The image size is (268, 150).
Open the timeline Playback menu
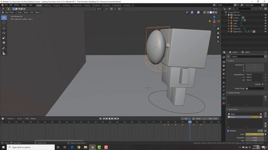tap(11, 119)
